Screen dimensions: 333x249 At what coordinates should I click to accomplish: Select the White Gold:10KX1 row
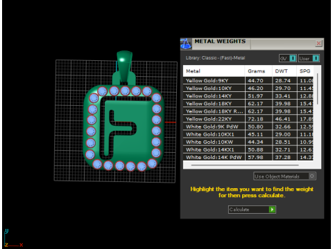click(x=248, y=134)
